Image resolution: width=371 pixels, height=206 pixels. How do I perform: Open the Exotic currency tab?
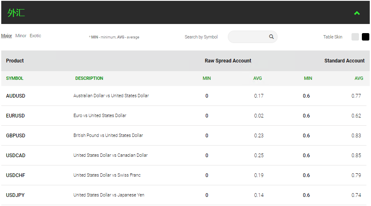35,36
